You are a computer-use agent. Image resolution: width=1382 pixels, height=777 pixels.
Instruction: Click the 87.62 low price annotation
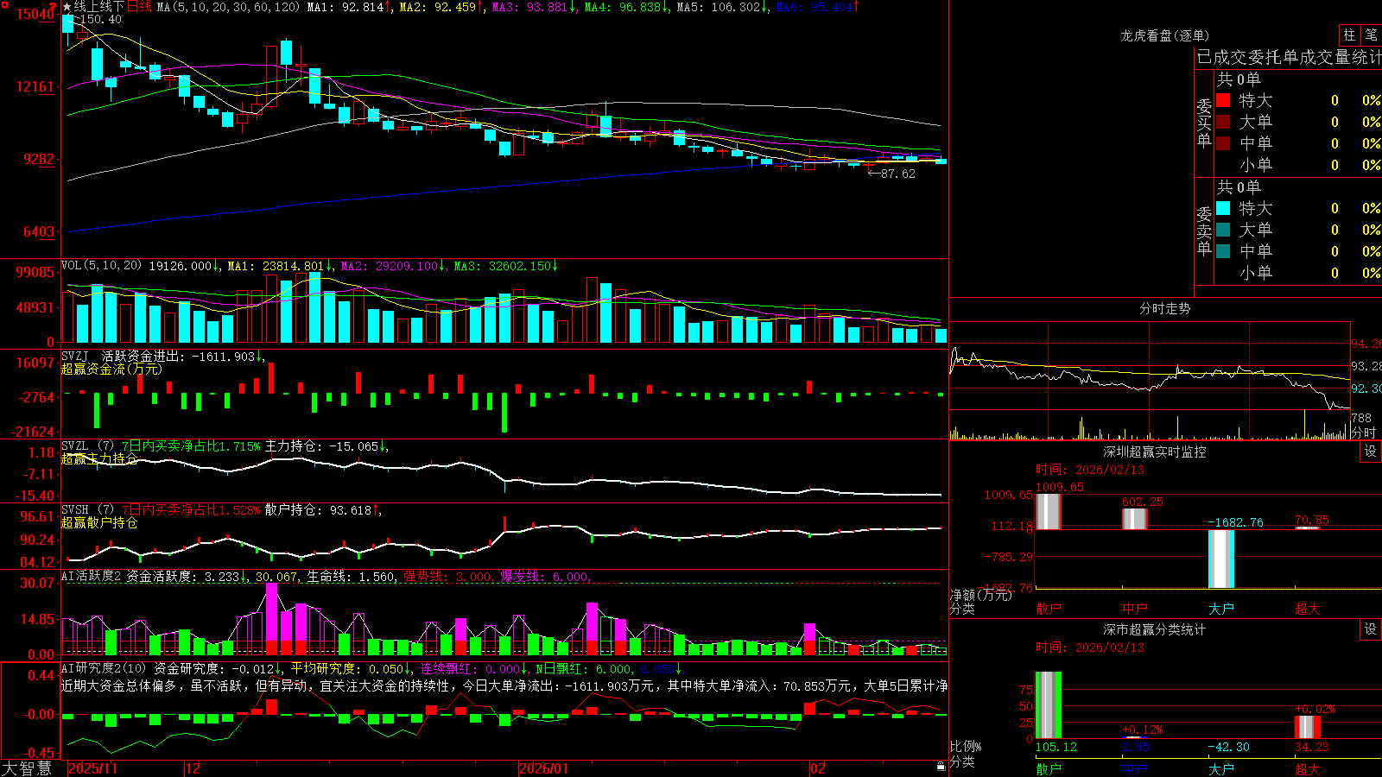892,174
